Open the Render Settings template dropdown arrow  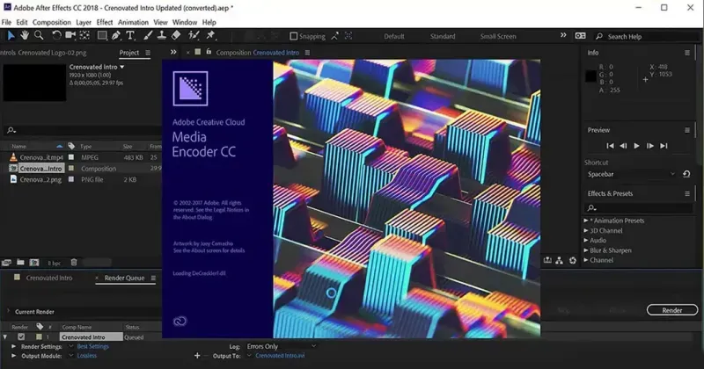point(71,346)
